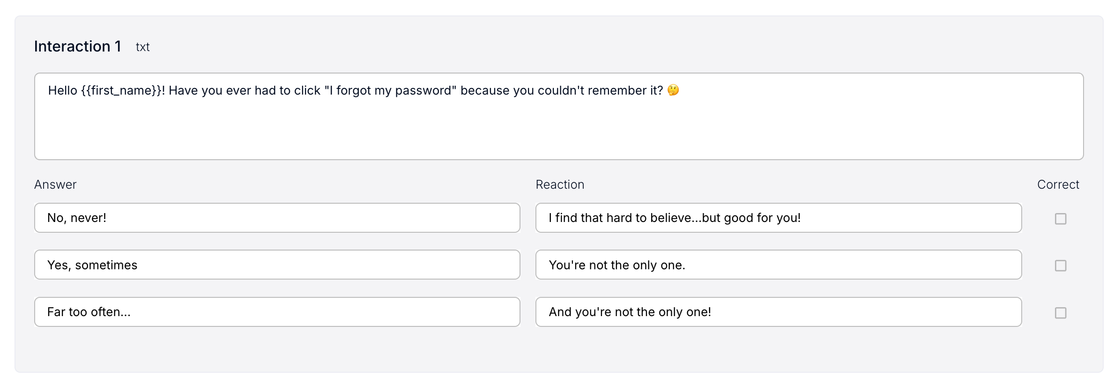This screenshot has height=384, width=1114.
Task: Edit the "No, never!" answer field
Action: pos(277,218)
